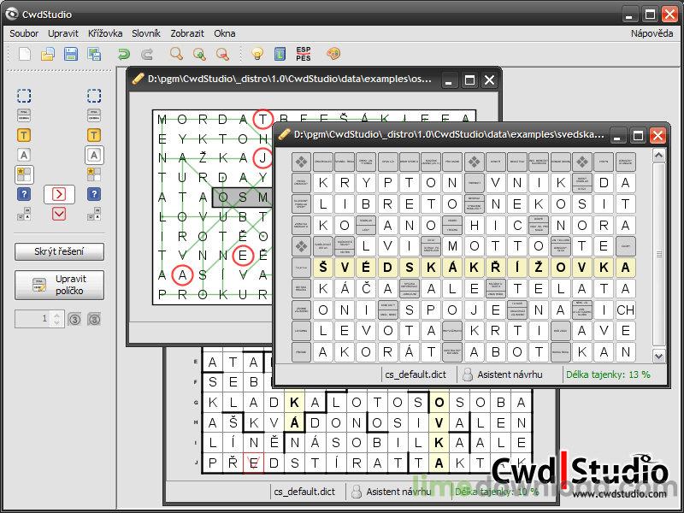684x513 pixels.
Task: Click the Redo arrow icon
Action: (x=146, y=53)
